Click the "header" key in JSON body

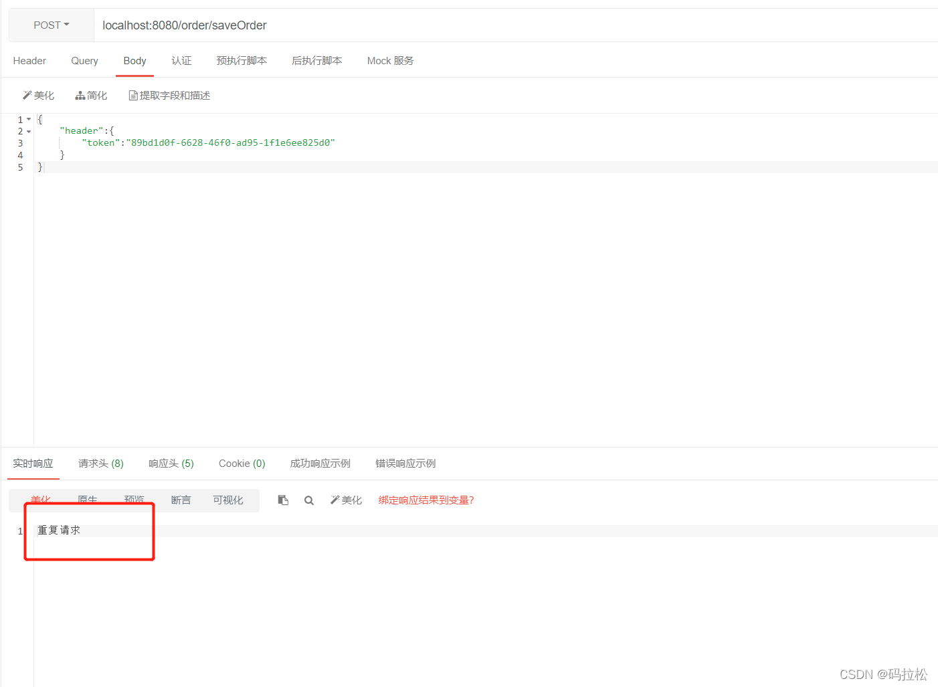[82, 131]
